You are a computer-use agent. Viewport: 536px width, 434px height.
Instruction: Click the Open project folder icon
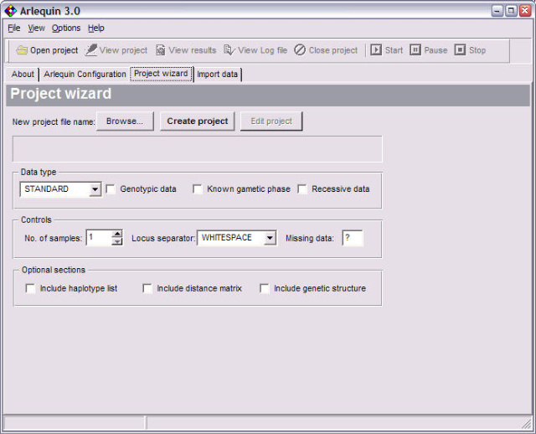[x=22, y=50]
